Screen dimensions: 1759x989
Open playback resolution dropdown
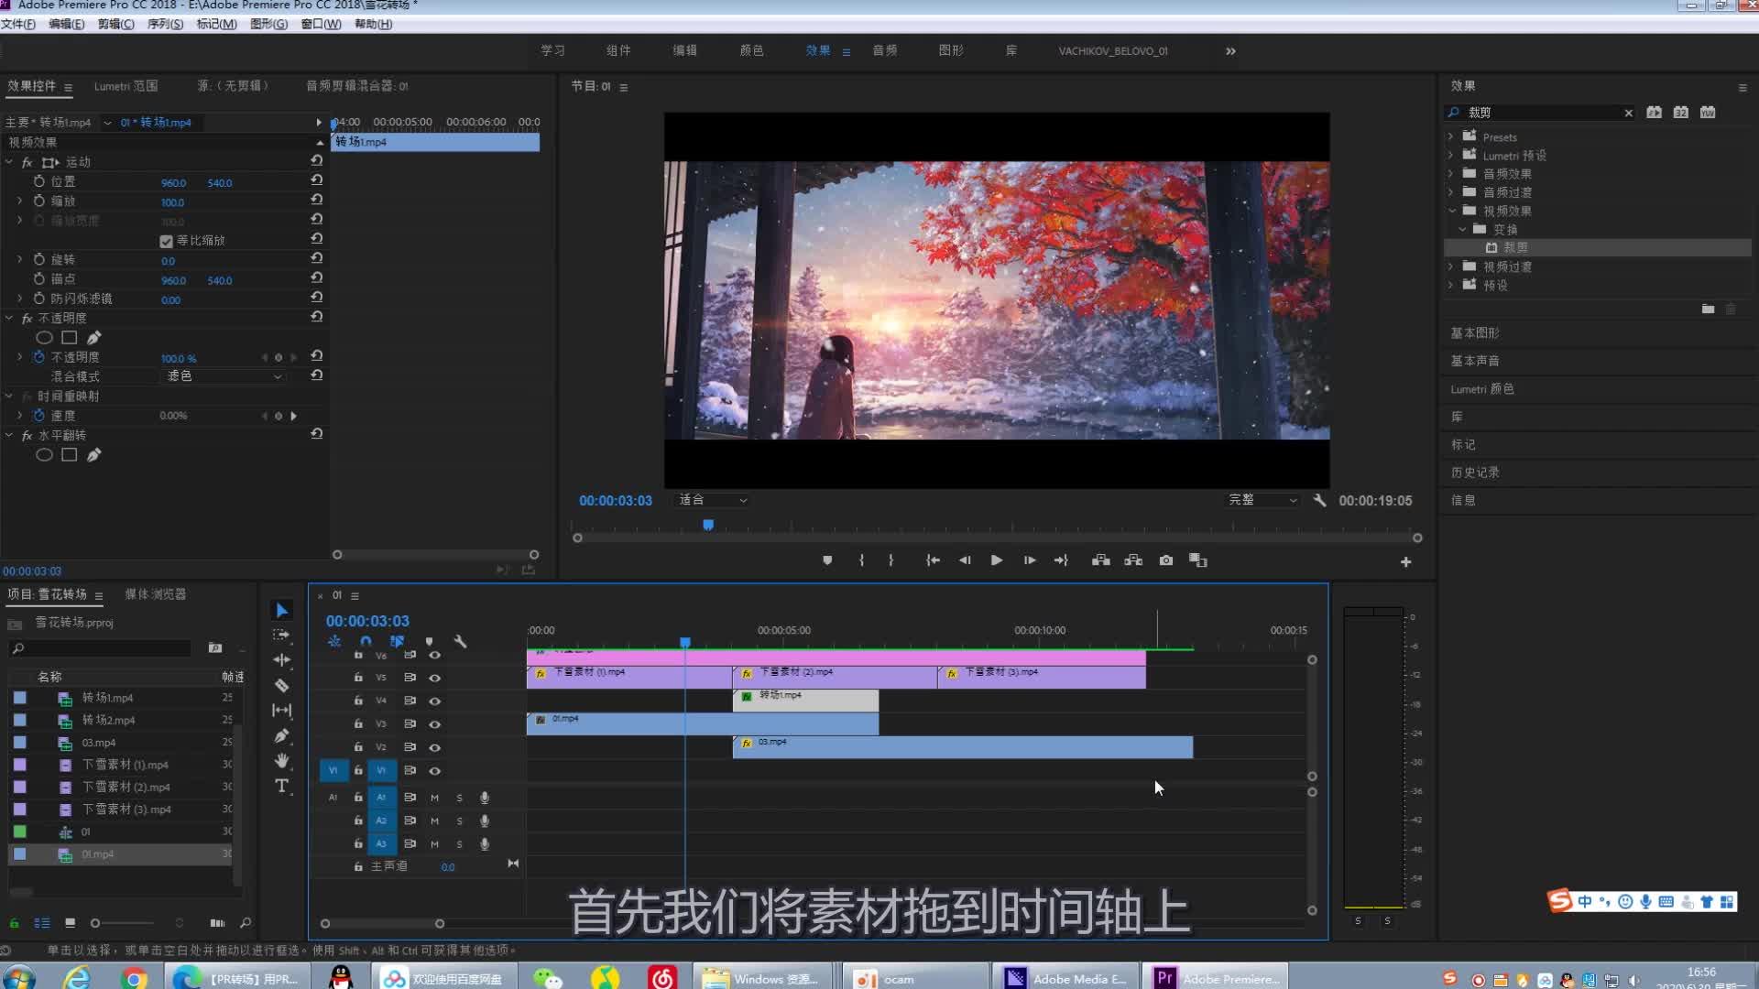click(1262, 500)
